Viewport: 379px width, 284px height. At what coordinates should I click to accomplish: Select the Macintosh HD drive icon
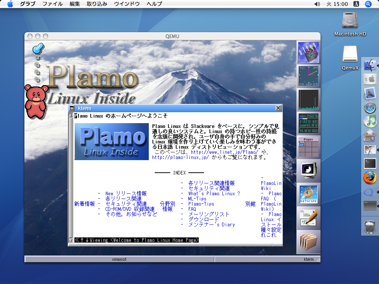(350, 20)
